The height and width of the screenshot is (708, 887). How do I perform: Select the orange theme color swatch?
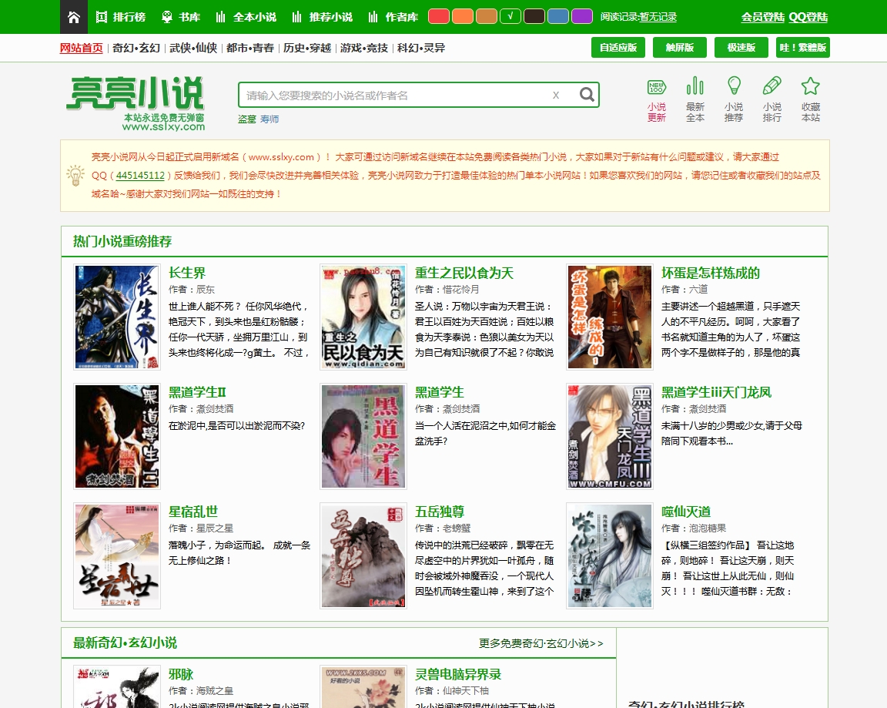[x=463, y=16]
